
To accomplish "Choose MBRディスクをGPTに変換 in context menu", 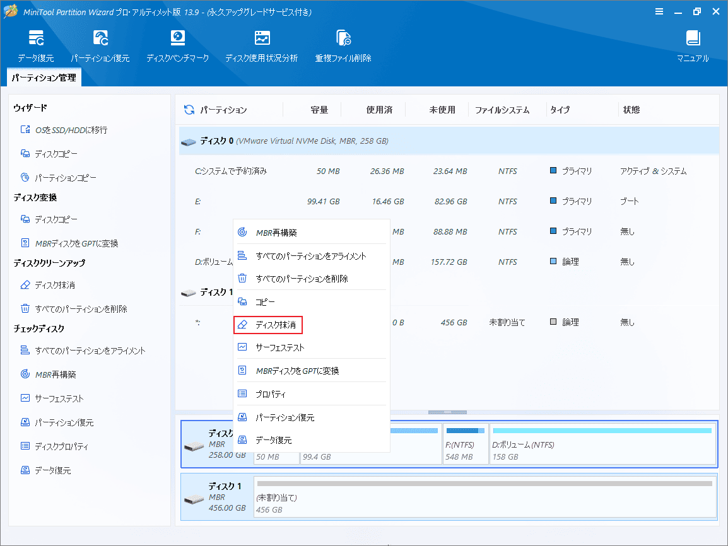I will click(312, 371).
